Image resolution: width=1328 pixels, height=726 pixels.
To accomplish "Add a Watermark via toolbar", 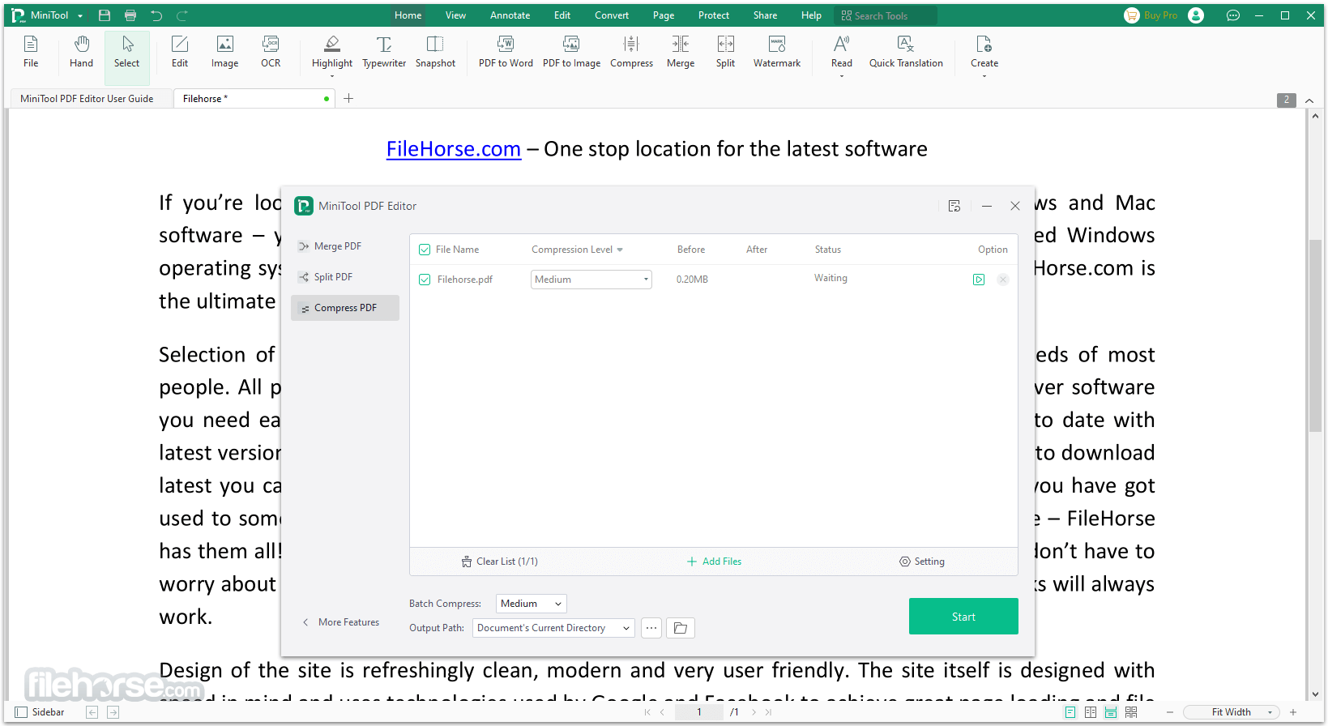I will [x=777, y=52].
